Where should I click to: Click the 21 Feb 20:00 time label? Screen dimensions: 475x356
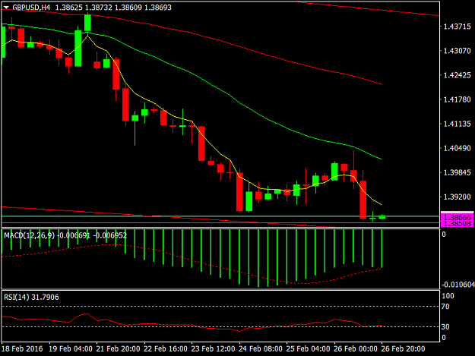pyautogui.click(x=118, y=348)
